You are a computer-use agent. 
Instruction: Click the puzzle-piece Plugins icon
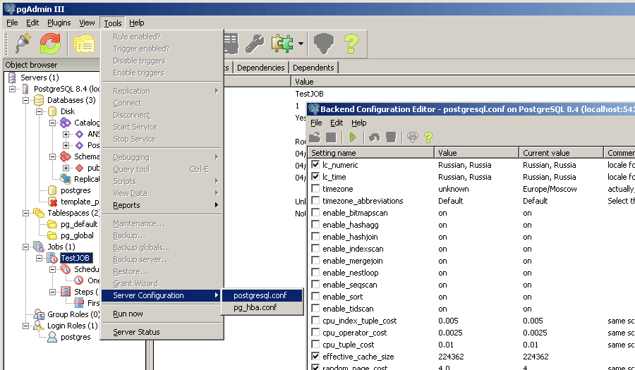pyautogui.click(x=282, y=43)
